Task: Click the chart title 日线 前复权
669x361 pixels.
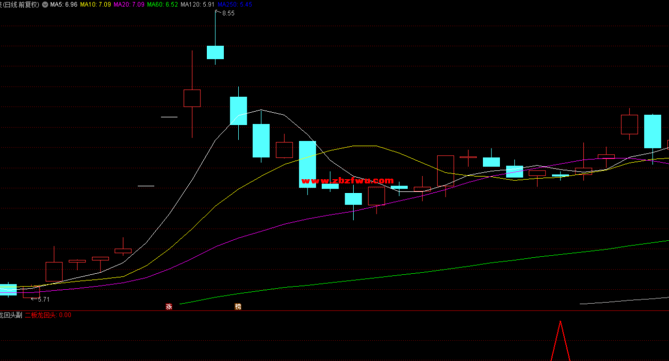Action: (x=20, y=4)
